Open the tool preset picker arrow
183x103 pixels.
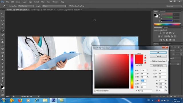7,6
